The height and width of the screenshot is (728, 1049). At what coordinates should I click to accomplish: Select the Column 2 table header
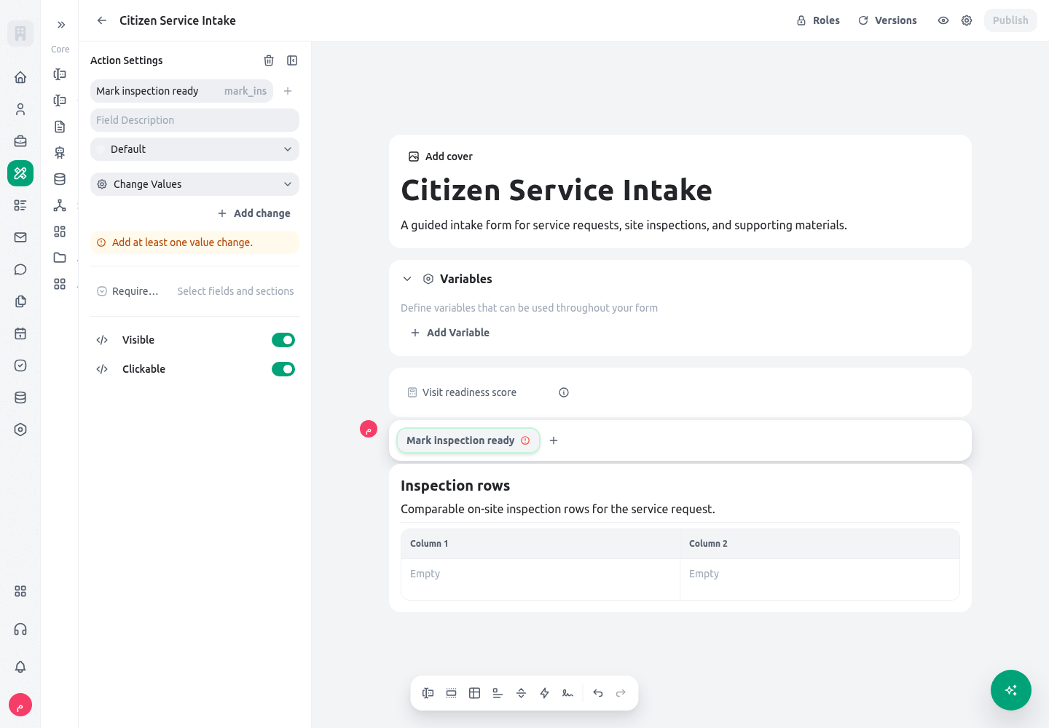820,544
